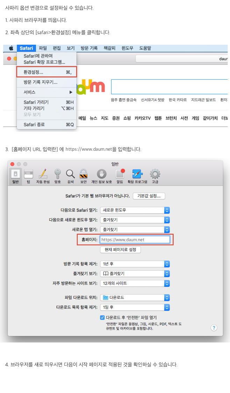Open the 보기 menu

click(x=71, y=48)
